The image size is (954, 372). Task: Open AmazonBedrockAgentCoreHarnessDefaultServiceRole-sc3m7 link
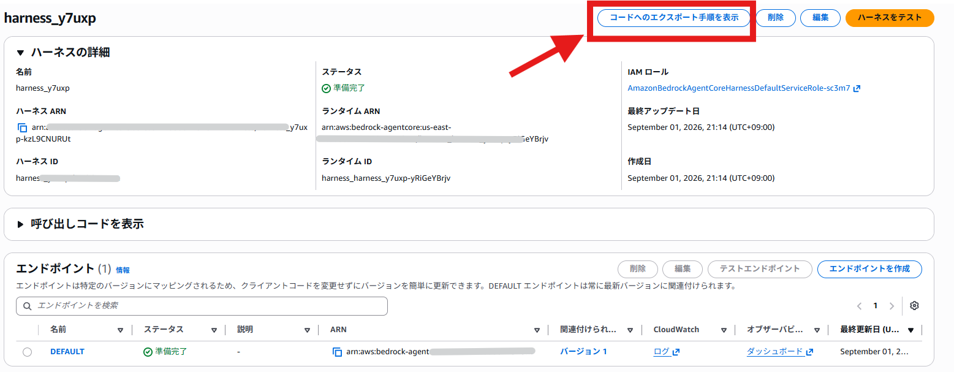coord(739,88)
